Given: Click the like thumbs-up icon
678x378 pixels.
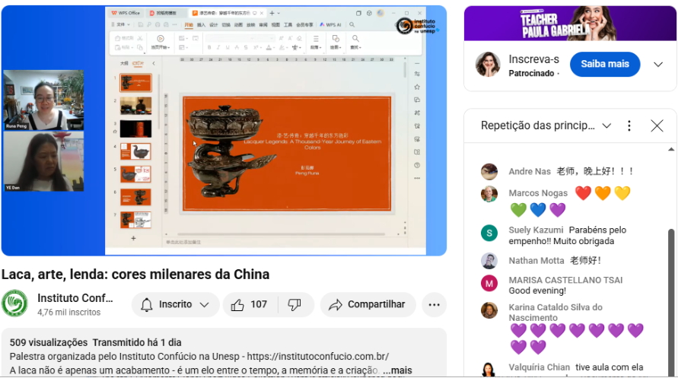Looking at the screenshot, I should click(x=237, y=305).
